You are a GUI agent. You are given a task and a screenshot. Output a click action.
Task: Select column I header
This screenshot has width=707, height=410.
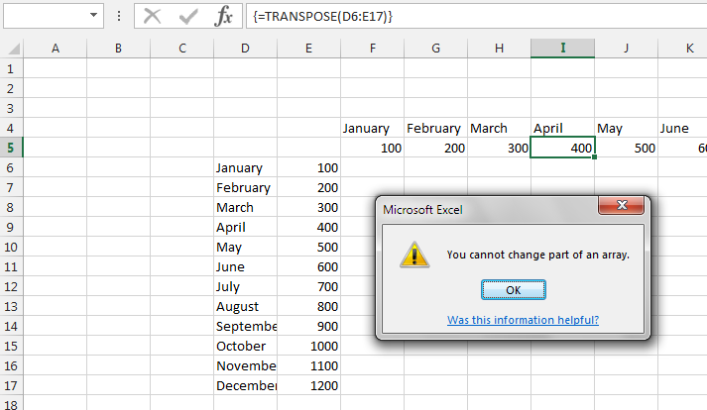click(562, 49)
